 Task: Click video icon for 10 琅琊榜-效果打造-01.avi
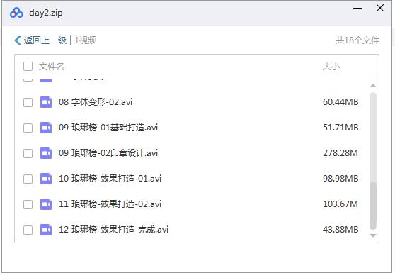(46, 179)
